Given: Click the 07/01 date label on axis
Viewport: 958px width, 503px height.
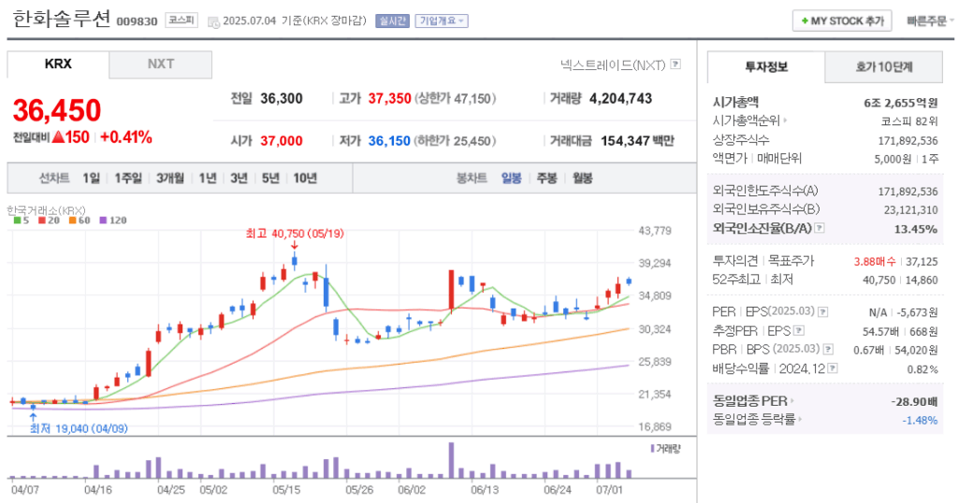Looking at the screenshot, I should point(610,490).
